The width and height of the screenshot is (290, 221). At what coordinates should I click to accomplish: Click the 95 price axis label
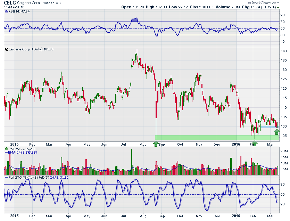[284, 136]
